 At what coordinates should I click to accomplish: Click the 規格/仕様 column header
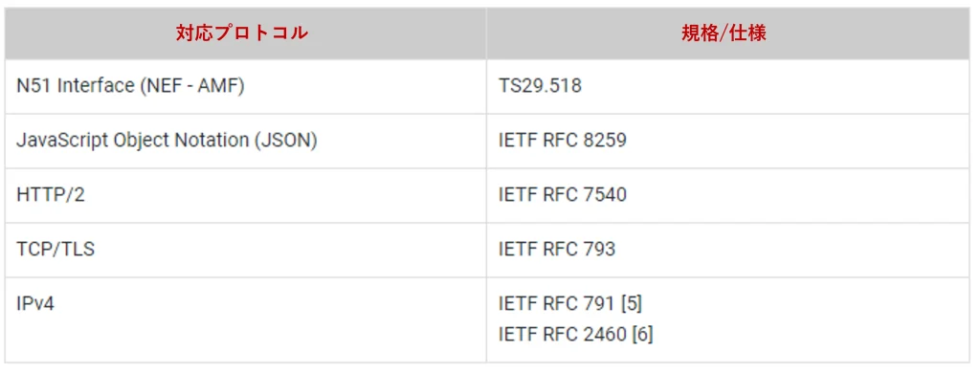(727, 33)
